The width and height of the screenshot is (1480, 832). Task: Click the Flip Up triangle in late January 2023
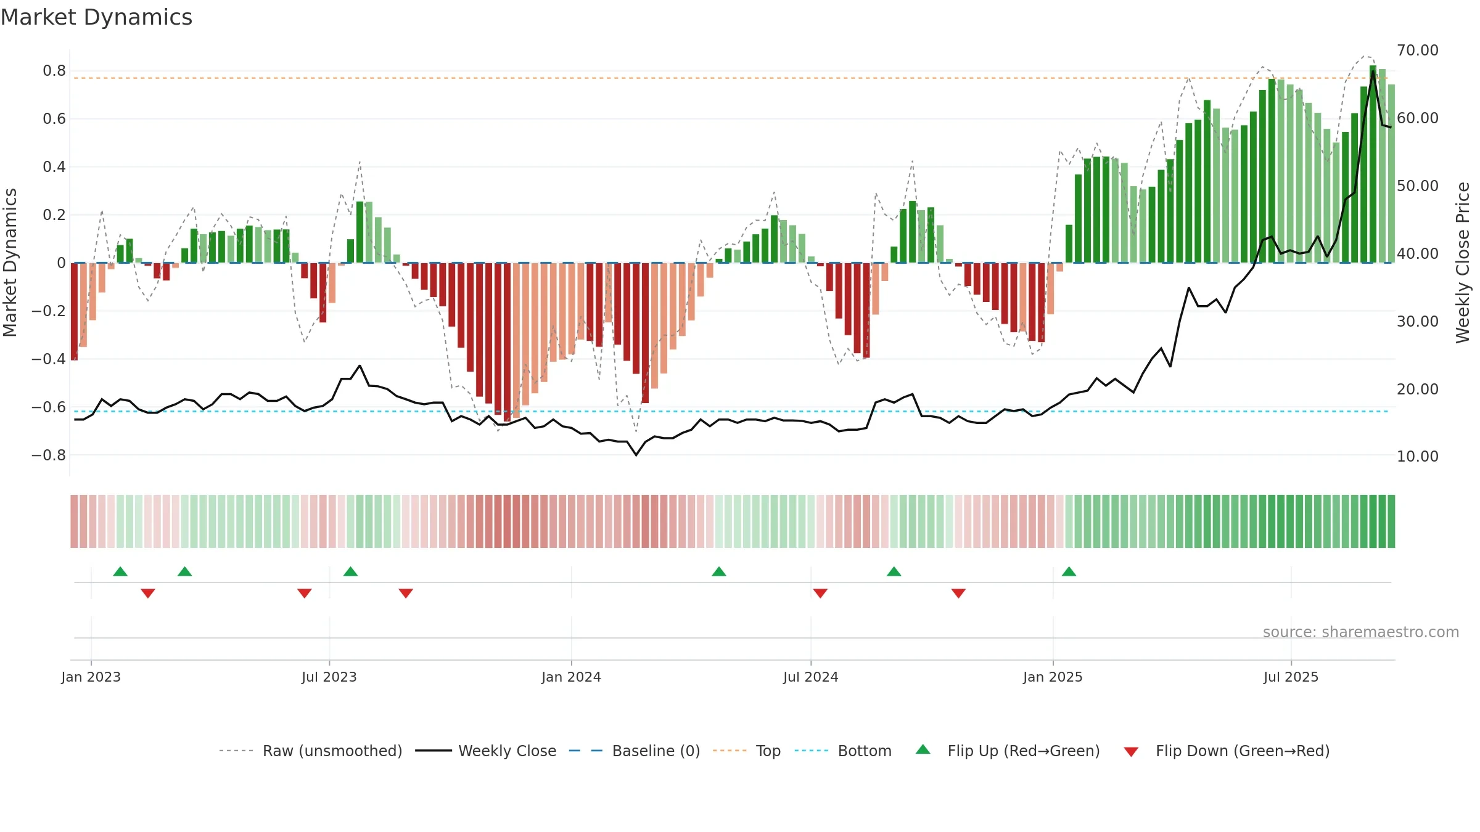click(120, 571)
